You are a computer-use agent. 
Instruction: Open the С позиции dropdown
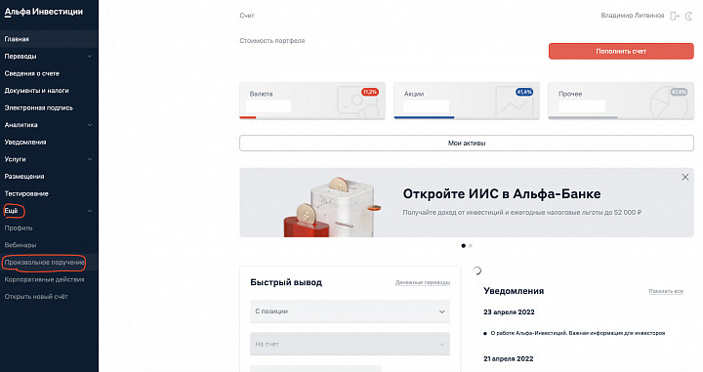[x=350, y=311]
